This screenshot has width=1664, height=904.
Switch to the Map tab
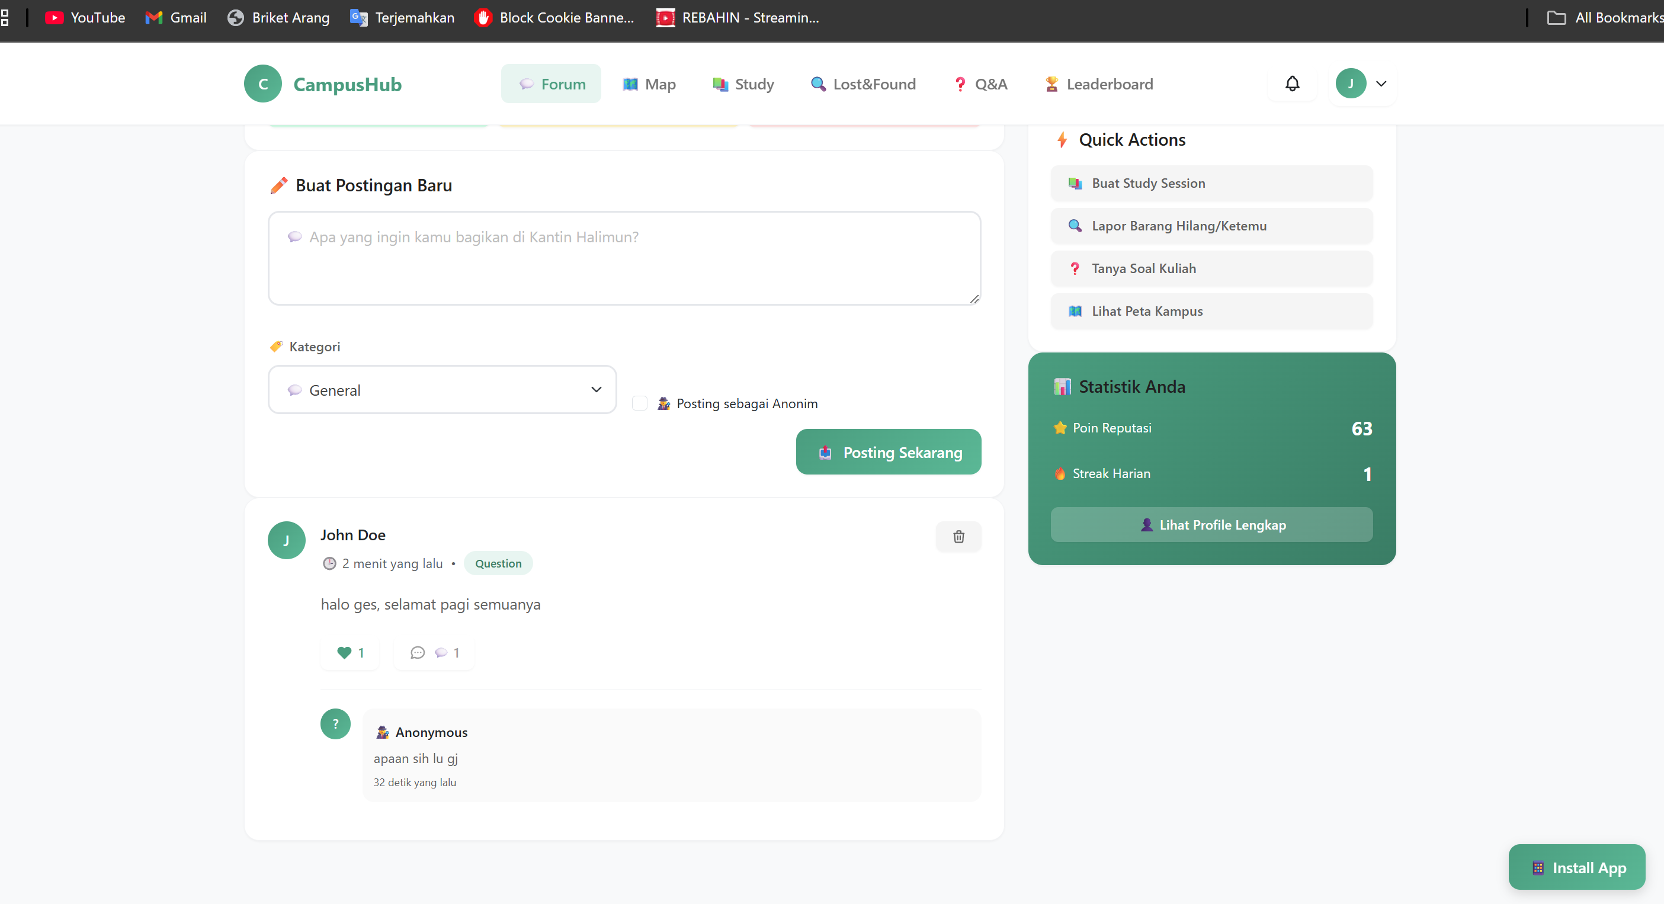tap(649, 84)
